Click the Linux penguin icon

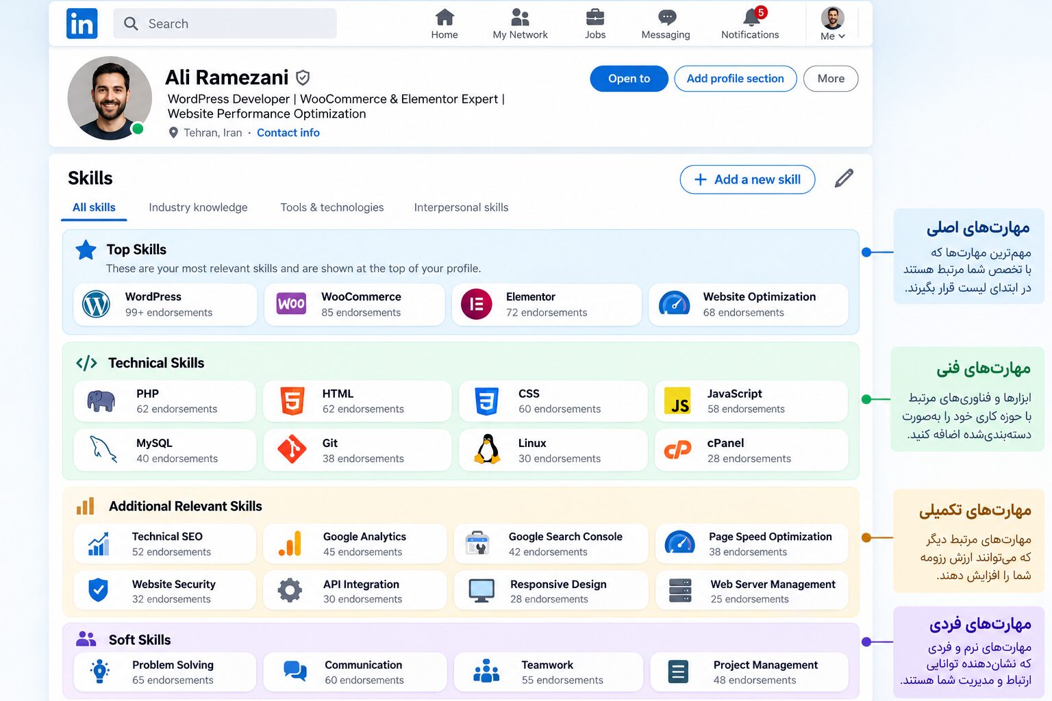[x=487, y=450]
